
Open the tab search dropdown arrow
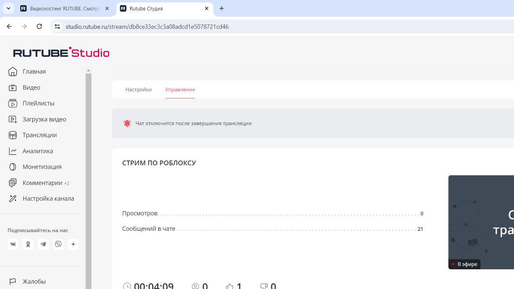[x=8, y=8]
